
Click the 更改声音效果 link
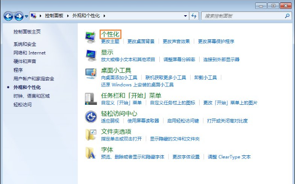[x=177, y=41]
